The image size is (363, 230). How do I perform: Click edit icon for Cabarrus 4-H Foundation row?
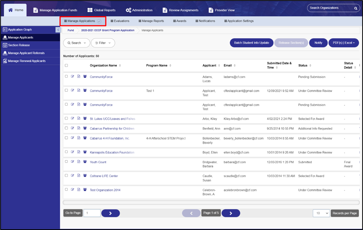pos(72,138)
